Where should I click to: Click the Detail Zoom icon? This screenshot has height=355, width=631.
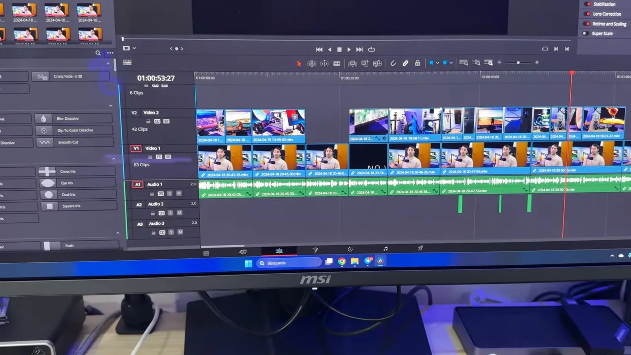[476, 63]
